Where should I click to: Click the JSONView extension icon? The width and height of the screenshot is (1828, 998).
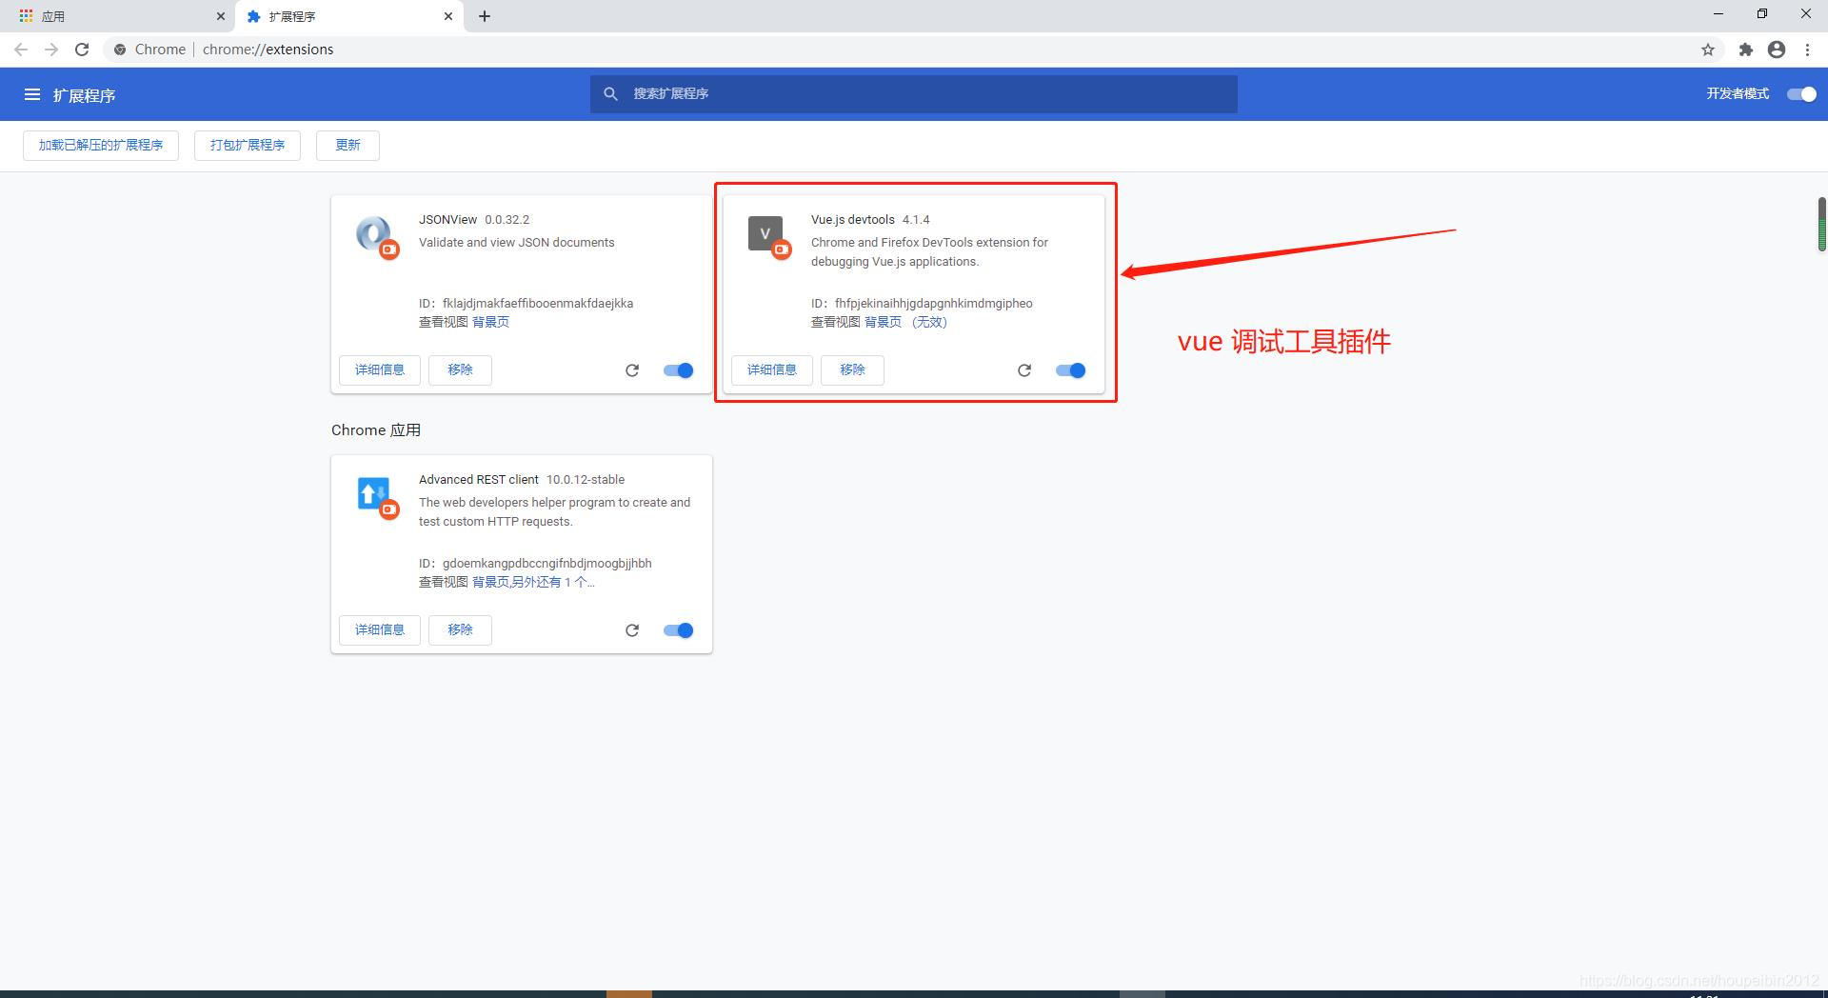[376, 235]
